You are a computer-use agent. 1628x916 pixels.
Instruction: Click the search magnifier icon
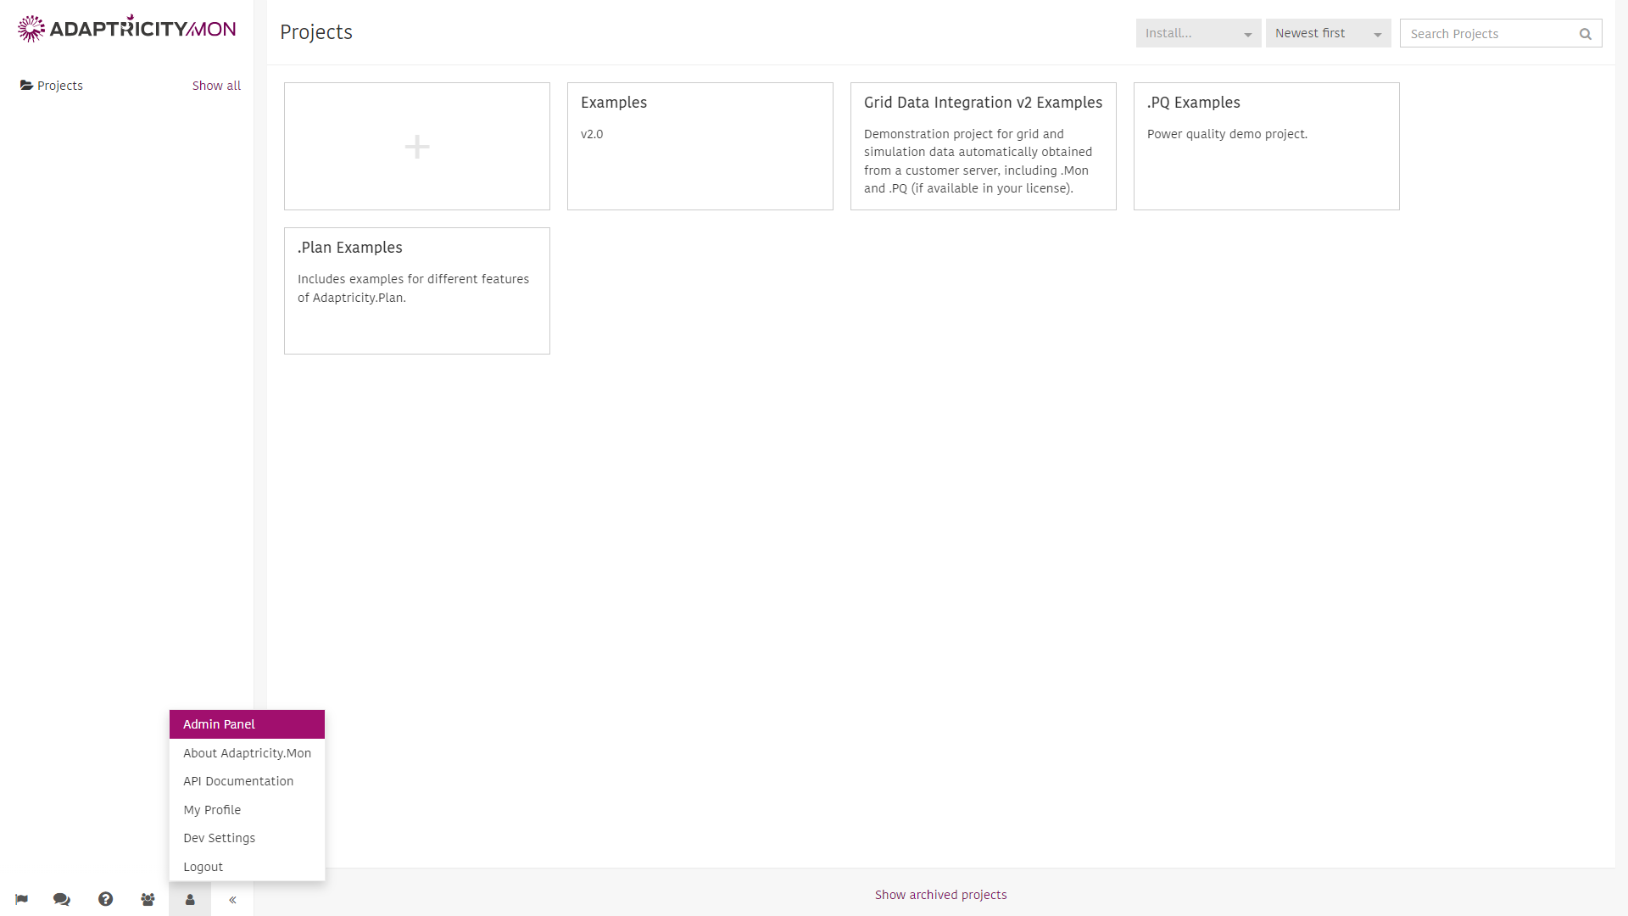click(x=1586, y=34)
